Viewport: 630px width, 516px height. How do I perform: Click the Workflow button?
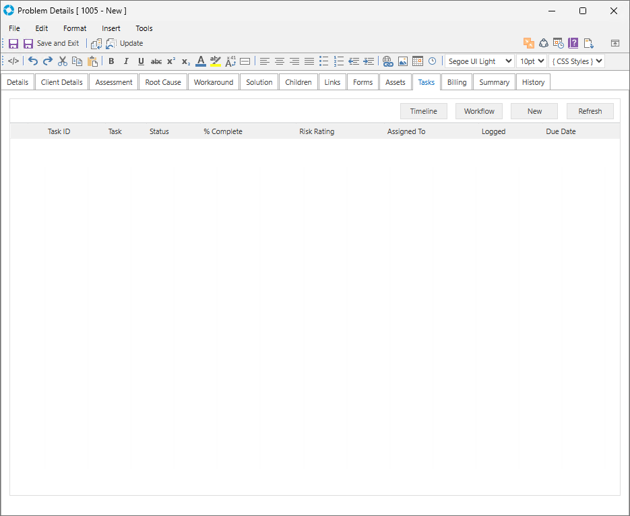click(479, 111)
